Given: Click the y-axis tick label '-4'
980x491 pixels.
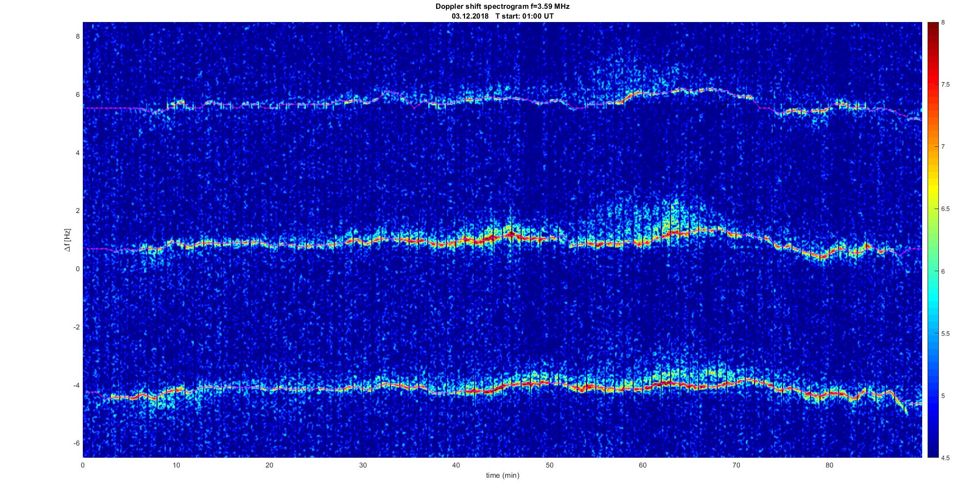Looking at the screenshot, I should coord(76,385).
